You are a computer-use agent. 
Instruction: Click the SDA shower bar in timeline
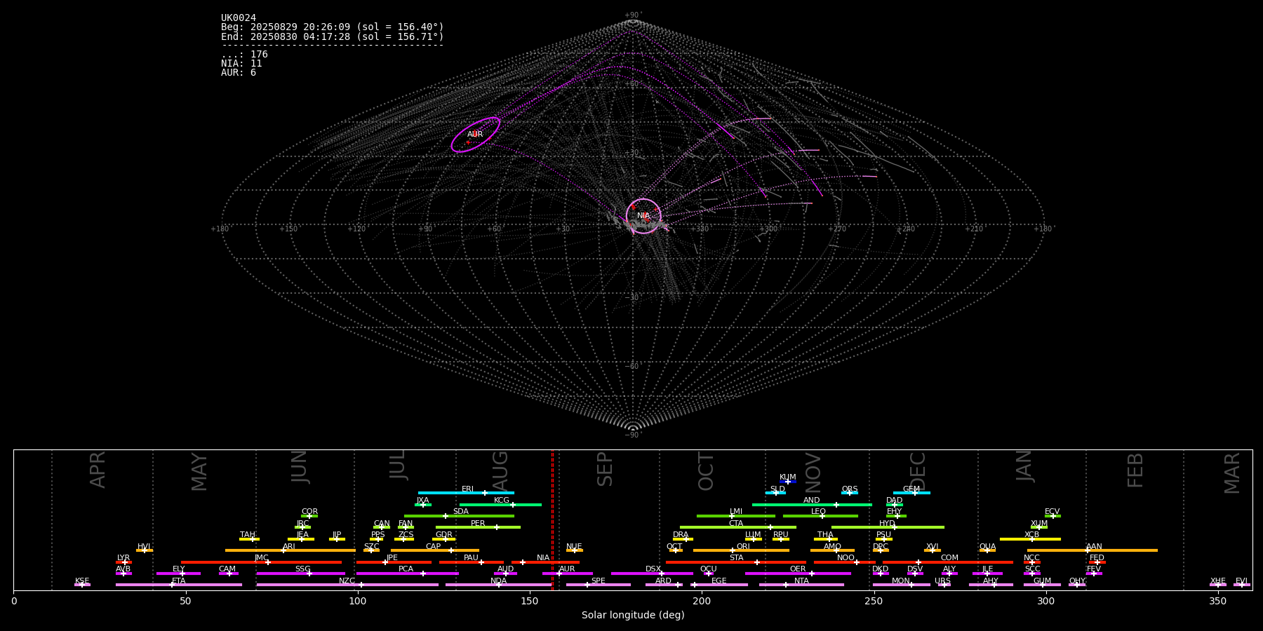click(459, 516)
